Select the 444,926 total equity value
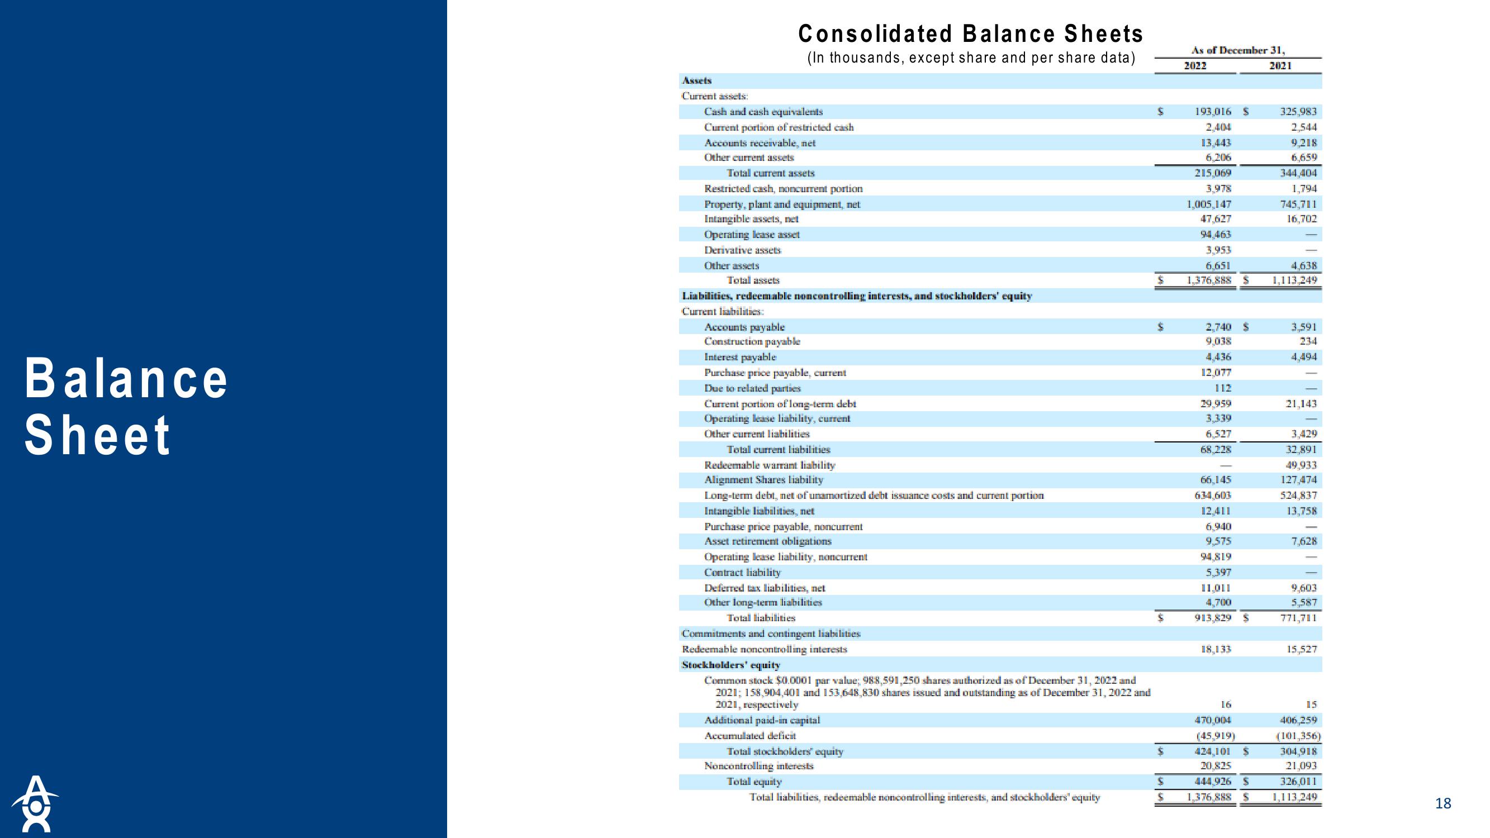Screen dimensions: 1490x838 (x=1213, y=782)
